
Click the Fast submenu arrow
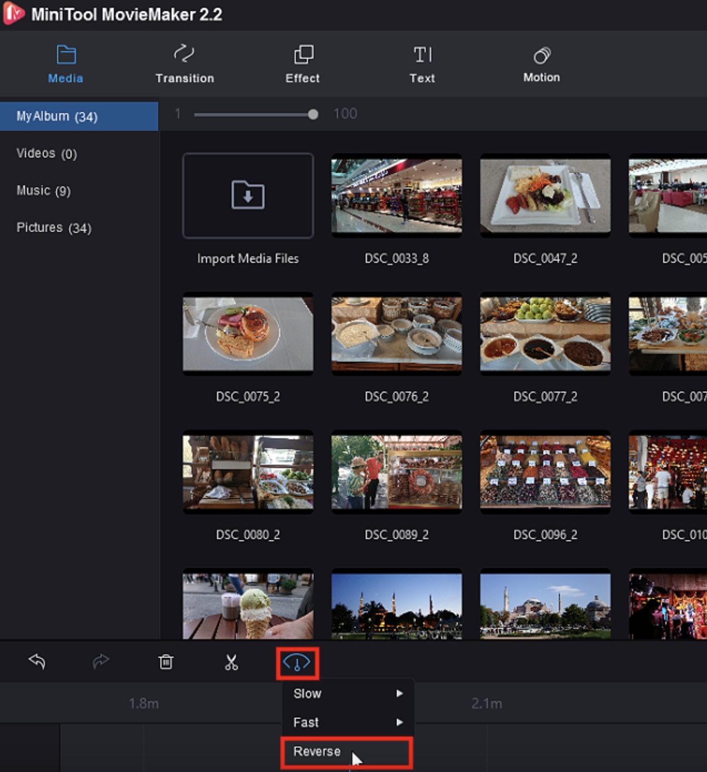coord(400,723)
